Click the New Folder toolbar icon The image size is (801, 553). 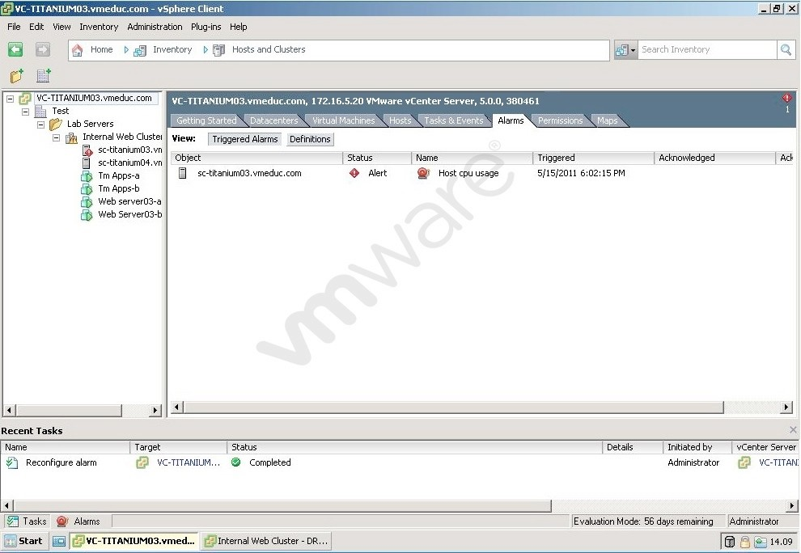point(17,76)
